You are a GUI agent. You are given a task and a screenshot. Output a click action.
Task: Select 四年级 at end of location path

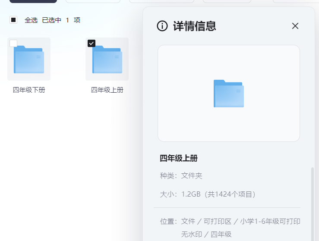221,234
